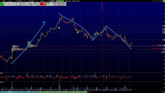The height and width of the screenshot is (93, 165).
Task: Pick the red drawing color swatch
Action: [45, 5]
